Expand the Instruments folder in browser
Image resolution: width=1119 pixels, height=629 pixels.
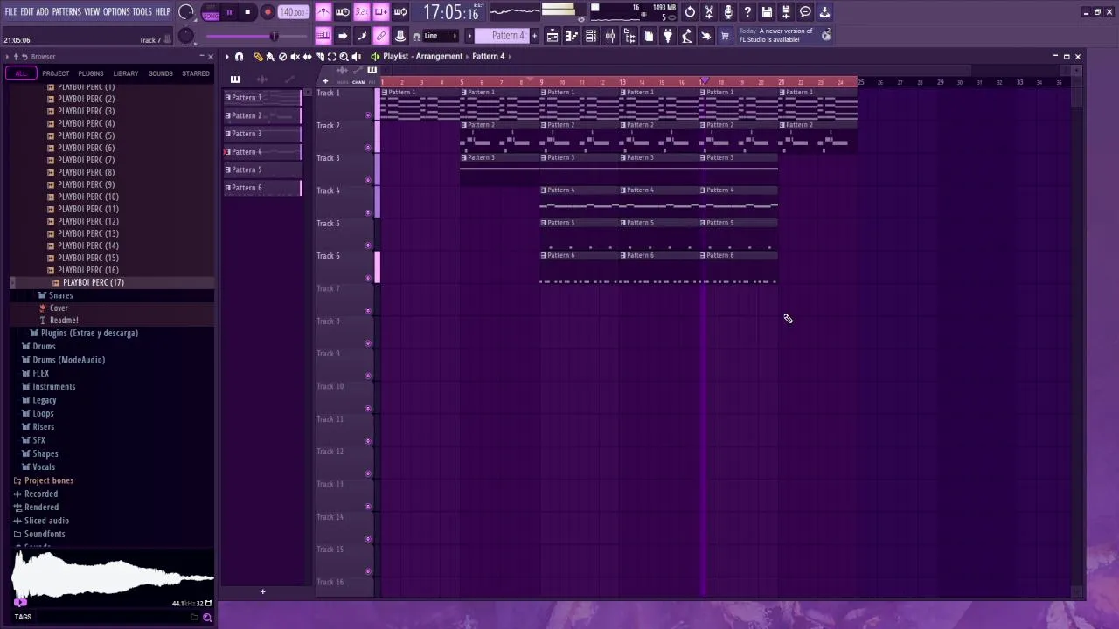54,386
